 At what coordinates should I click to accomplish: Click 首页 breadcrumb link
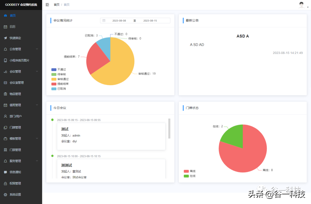57,5
